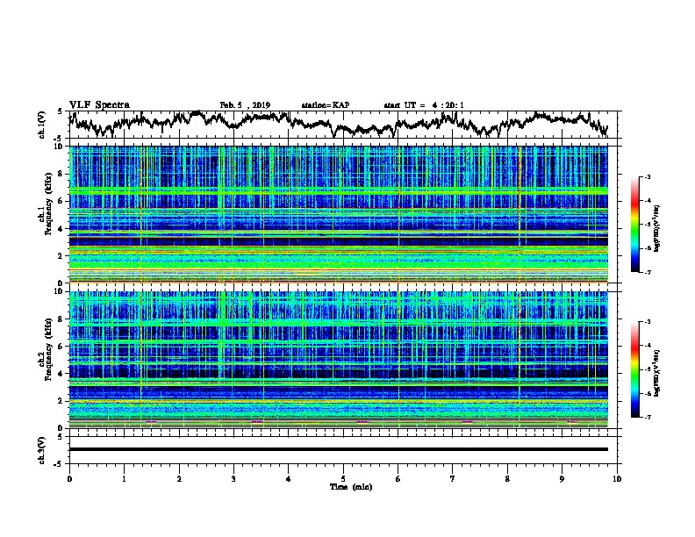Click the "-7" label on the lower colorbar

pyautogui.click(x=648, y=417)
